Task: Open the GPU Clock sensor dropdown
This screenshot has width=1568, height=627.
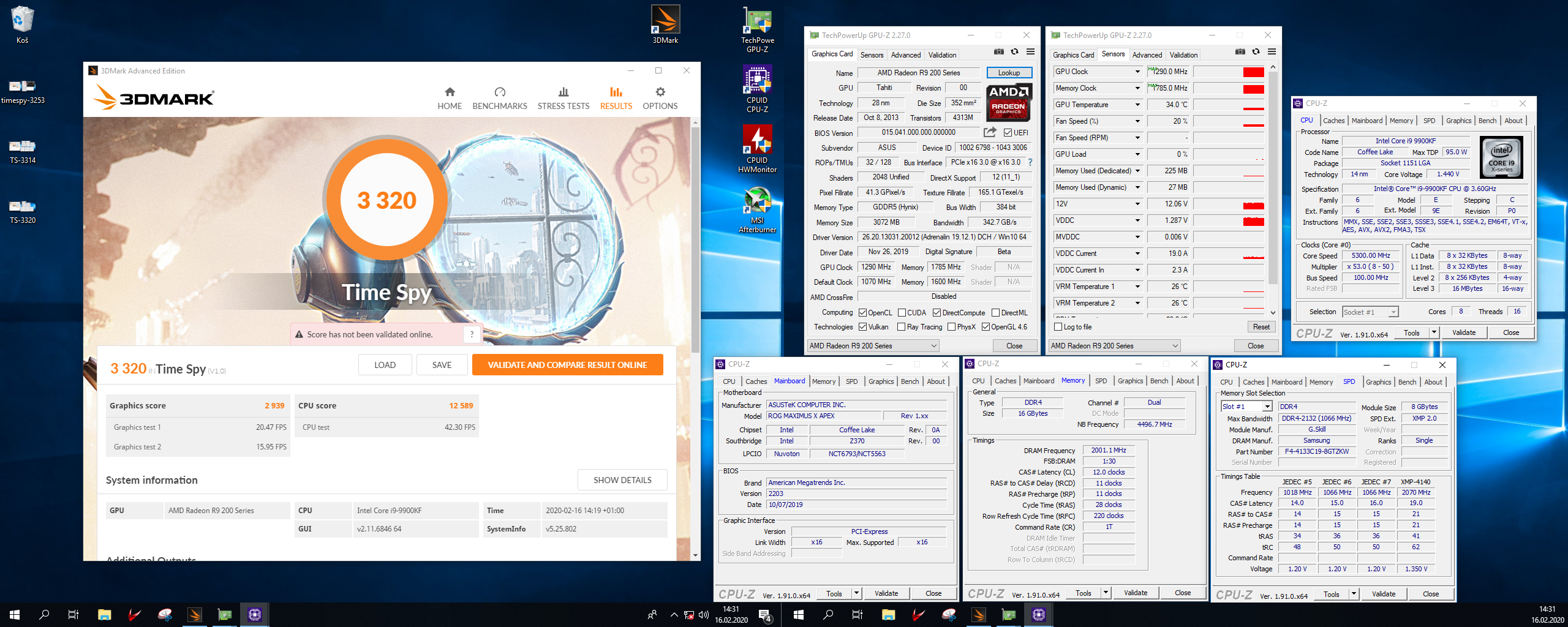Action: (1137, 72)
